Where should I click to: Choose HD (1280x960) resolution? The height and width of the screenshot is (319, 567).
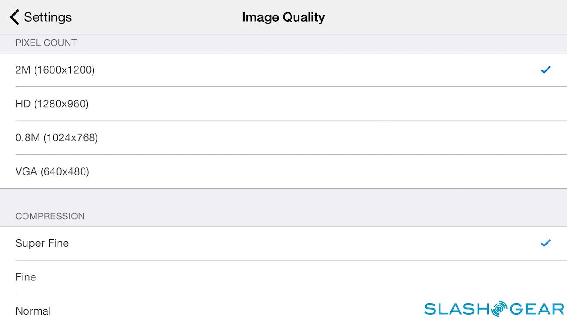click(x=52, y=104)
